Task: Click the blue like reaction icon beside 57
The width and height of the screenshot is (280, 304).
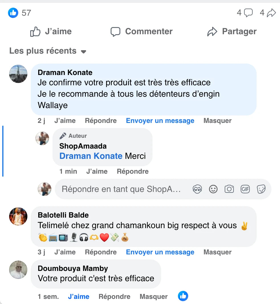Action: coord(13,13)
